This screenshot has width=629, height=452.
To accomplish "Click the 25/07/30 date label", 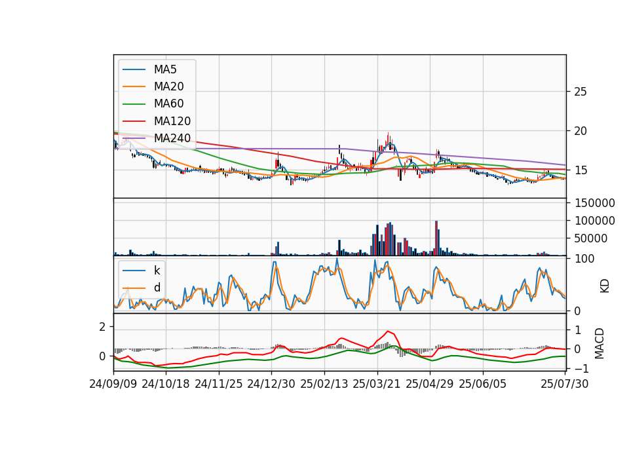I will click(x=564, y=385).
